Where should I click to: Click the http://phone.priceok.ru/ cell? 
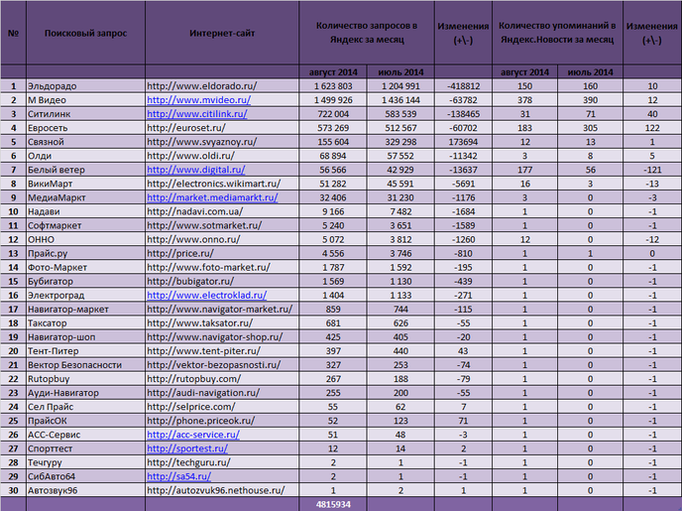222,421
